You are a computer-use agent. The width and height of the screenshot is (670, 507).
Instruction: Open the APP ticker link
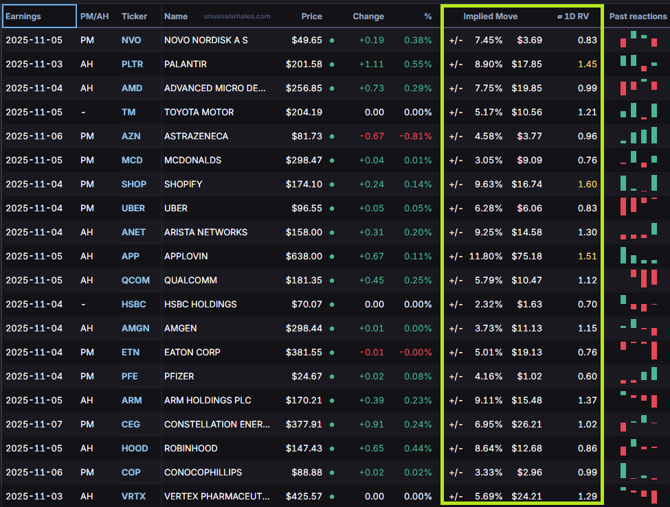(131, 256)
